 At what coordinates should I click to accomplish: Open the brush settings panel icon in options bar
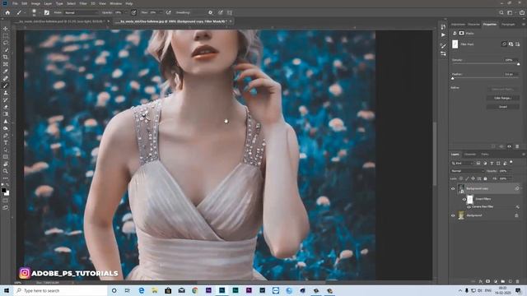tap(47, 12)
